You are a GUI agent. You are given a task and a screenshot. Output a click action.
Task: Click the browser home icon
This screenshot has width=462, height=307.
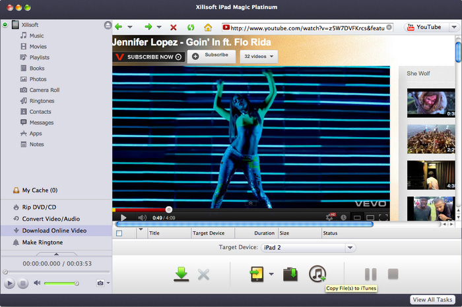[x=208, y=28]
